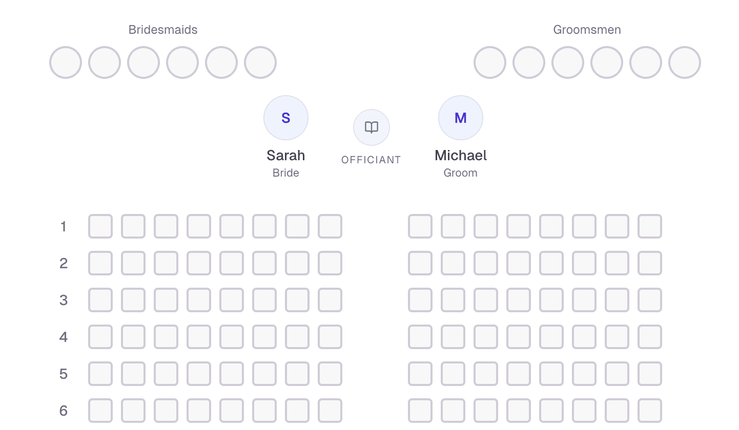Select the last seat in row 1 right section
The height and width of the screenshot is (430, 739).
coord(649,226)
